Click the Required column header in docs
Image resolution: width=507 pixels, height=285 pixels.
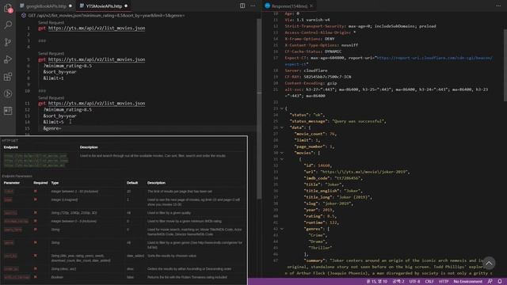40,183
